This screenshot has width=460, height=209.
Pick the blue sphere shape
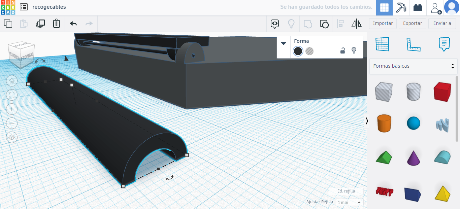pyautogui.click(x=414, y=123)
